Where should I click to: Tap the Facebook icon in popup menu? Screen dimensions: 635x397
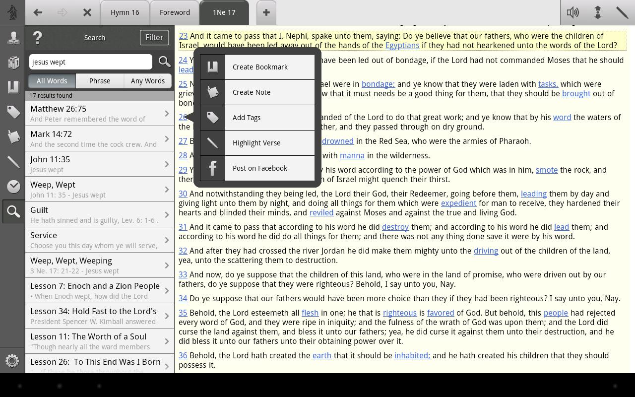(x=213, y=168)
